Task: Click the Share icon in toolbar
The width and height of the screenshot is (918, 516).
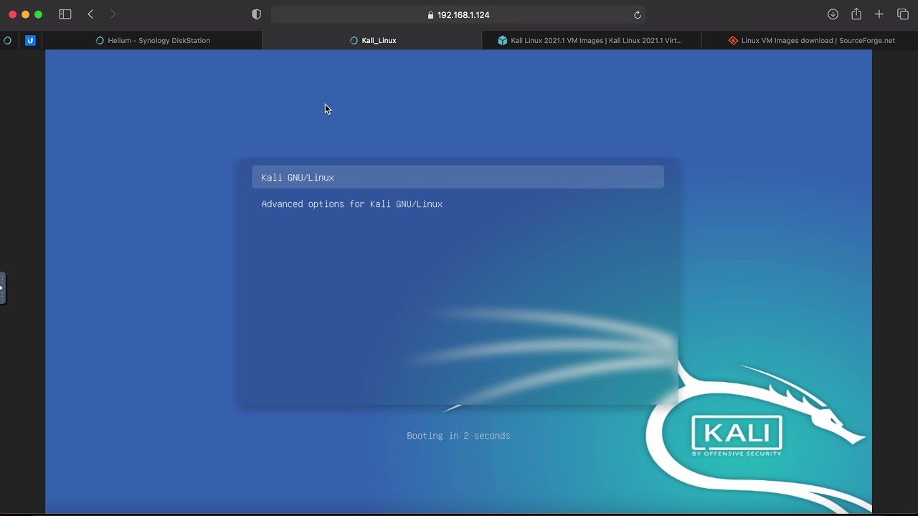Action: click(856, 14)
